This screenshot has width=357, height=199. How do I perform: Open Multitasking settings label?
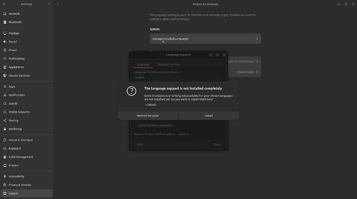pyautogui.click(x=17, y=59)
